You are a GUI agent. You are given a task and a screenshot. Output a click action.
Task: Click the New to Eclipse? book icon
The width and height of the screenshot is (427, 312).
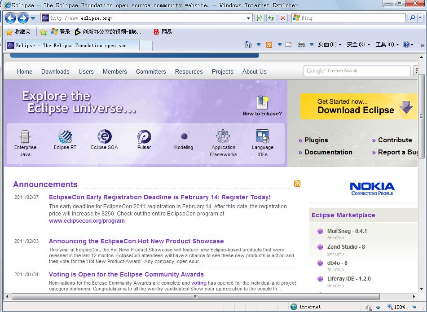[x=262, y=102]
